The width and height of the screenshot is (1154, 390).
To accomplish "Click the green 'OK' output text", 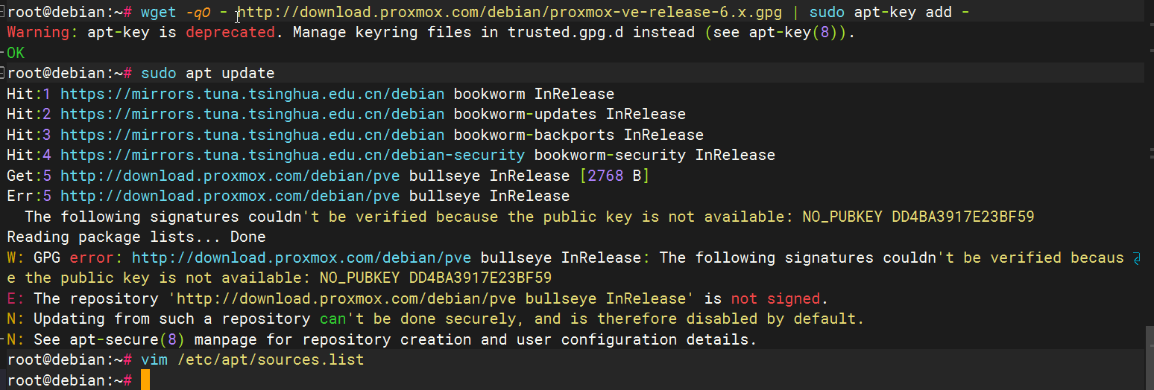I will 15,53.
